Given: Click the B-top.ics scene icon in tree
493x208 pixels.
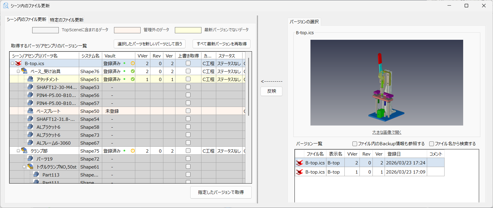Looking at the screenshot, I should pos(18,63).
